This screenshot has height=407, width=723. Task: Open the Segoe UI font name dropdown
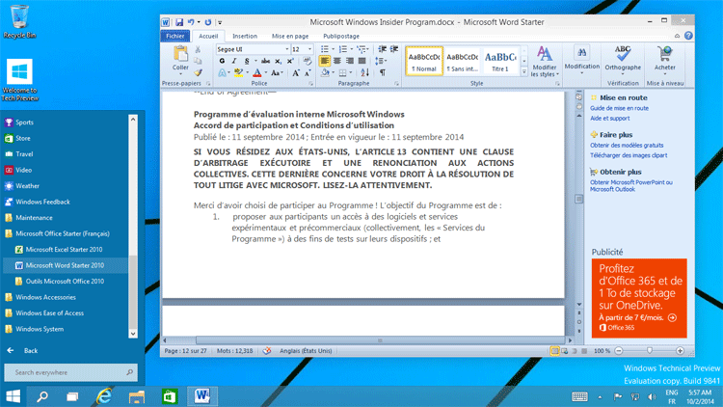(x=286, y=49)
